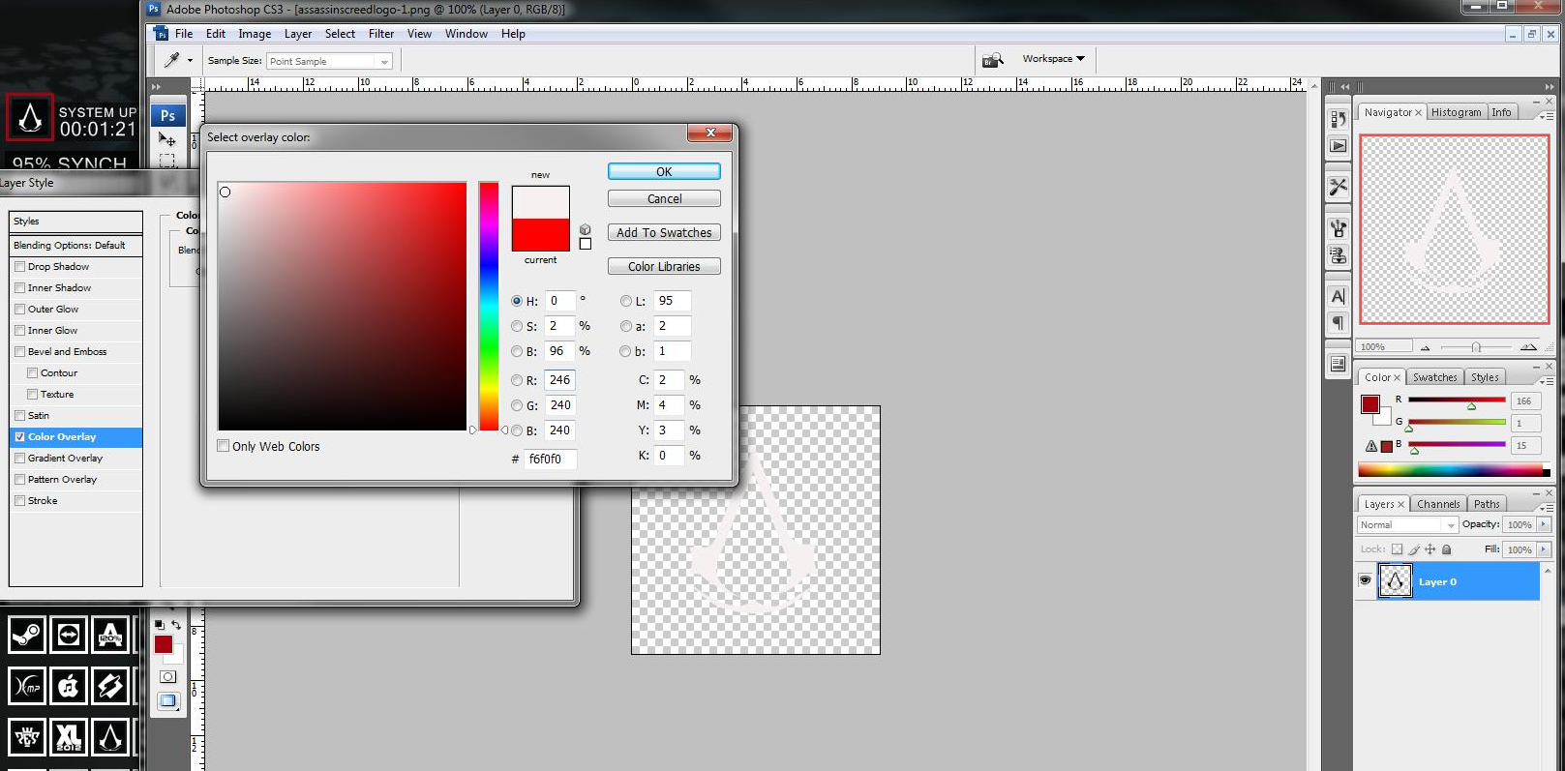The image size is (1565, 771).
Task: Select the Marquee selection tool
Action: click(x=167, y=161)
